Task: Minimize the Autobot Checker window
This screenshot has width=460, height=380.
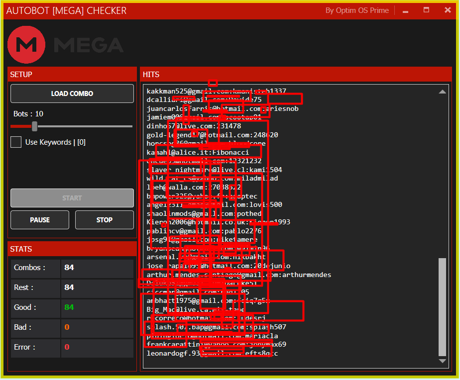Action: 405,11
